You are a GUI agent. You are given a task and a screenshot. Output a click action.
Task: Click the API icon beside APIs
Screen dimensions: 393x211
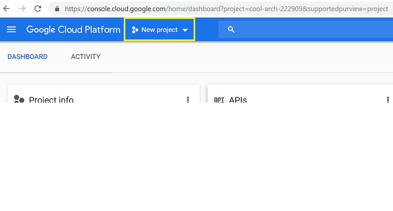(219, 100)
